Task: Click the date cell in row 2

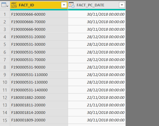Action: [97, 22]
